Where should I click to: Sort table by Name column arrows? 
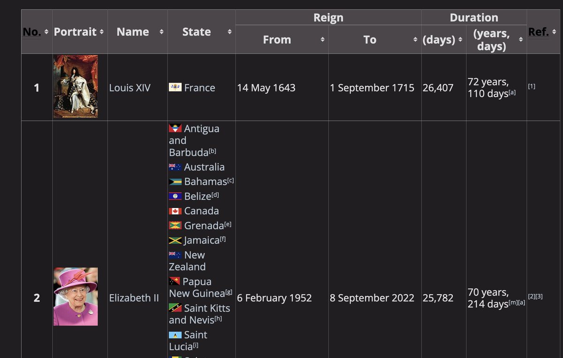click(161, 32)
